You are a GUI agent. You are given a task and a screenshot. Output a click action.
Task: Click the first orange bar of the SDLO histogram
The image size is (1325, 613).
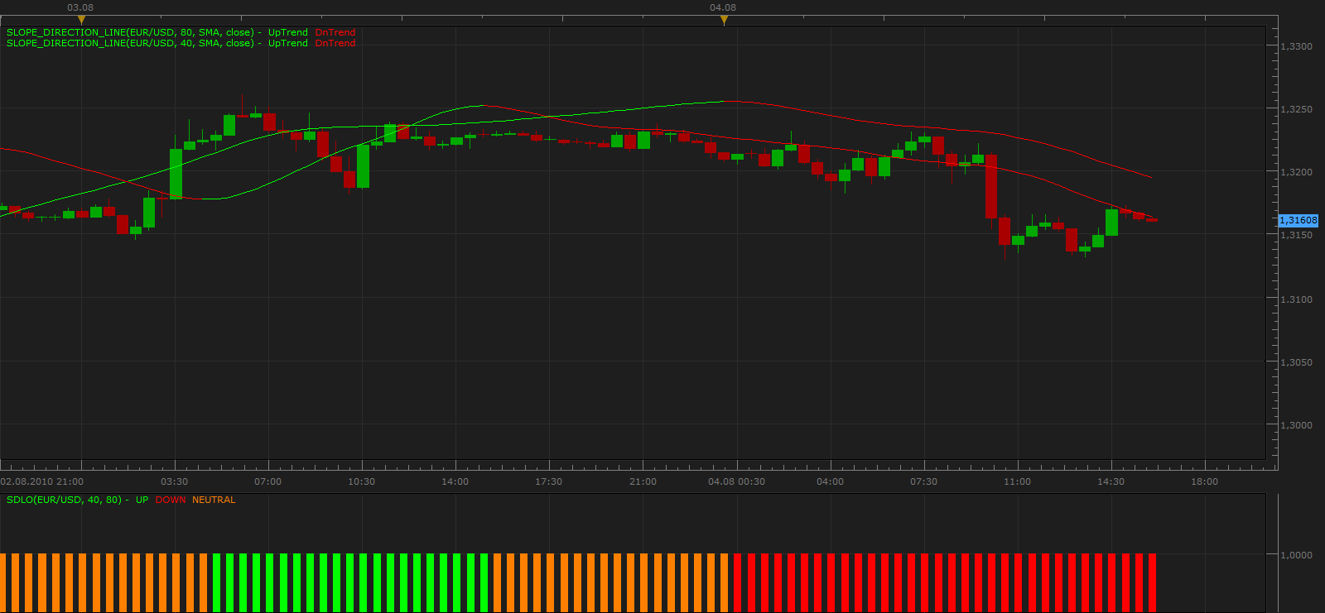tap(2, 583)
